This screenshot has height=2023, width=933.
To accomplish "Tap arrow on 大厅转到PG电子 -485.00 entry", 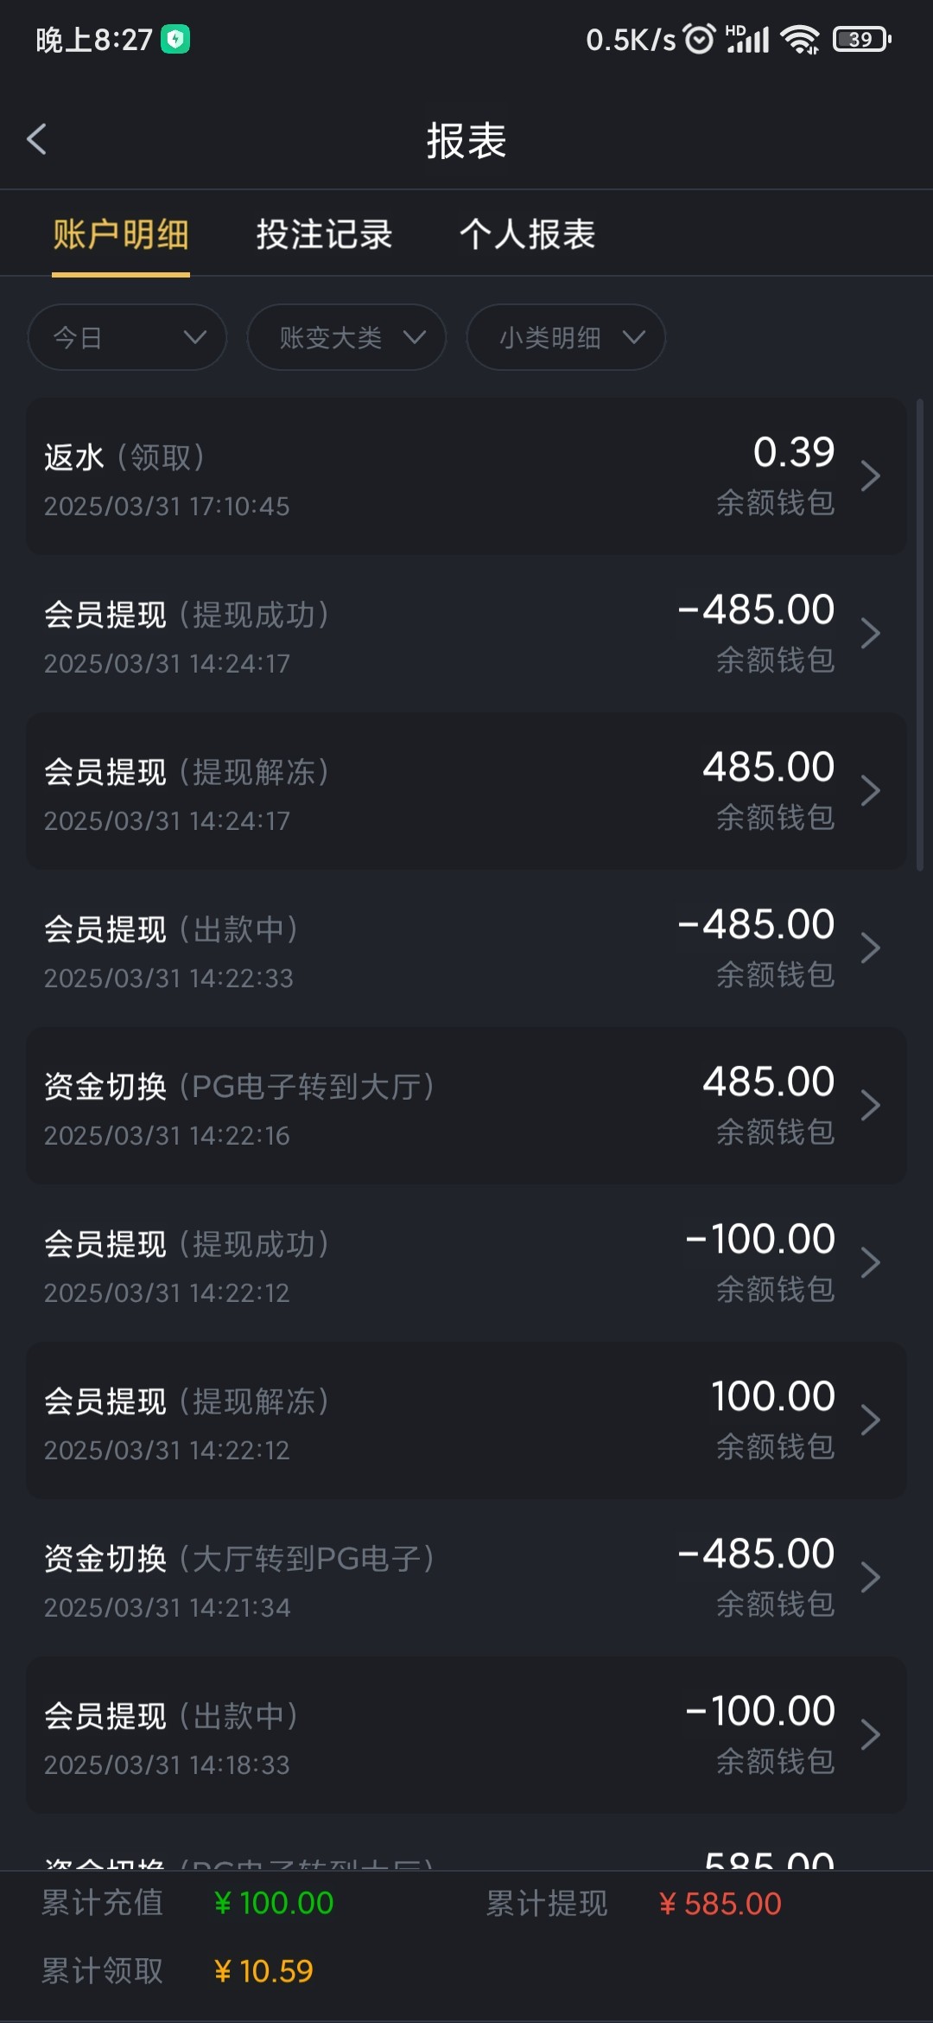I will (x=870, y=1578).
